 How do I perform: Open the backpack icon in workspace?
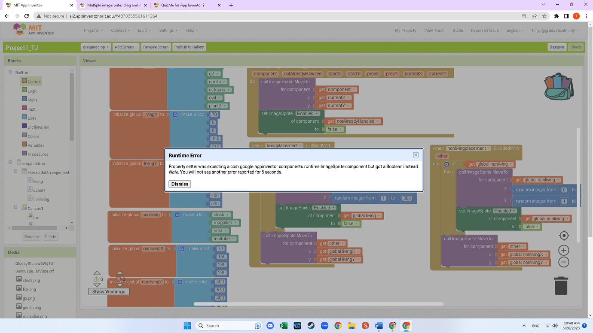click(x=559, y=86)
